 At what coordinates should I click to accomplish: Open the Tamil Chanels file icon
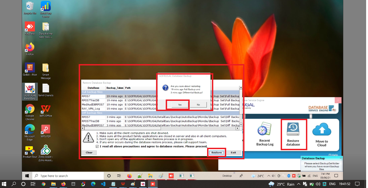point(46,90)
